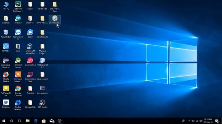
Task: Launch Dropbox shortcut
Action: click(x=6, y=104)
